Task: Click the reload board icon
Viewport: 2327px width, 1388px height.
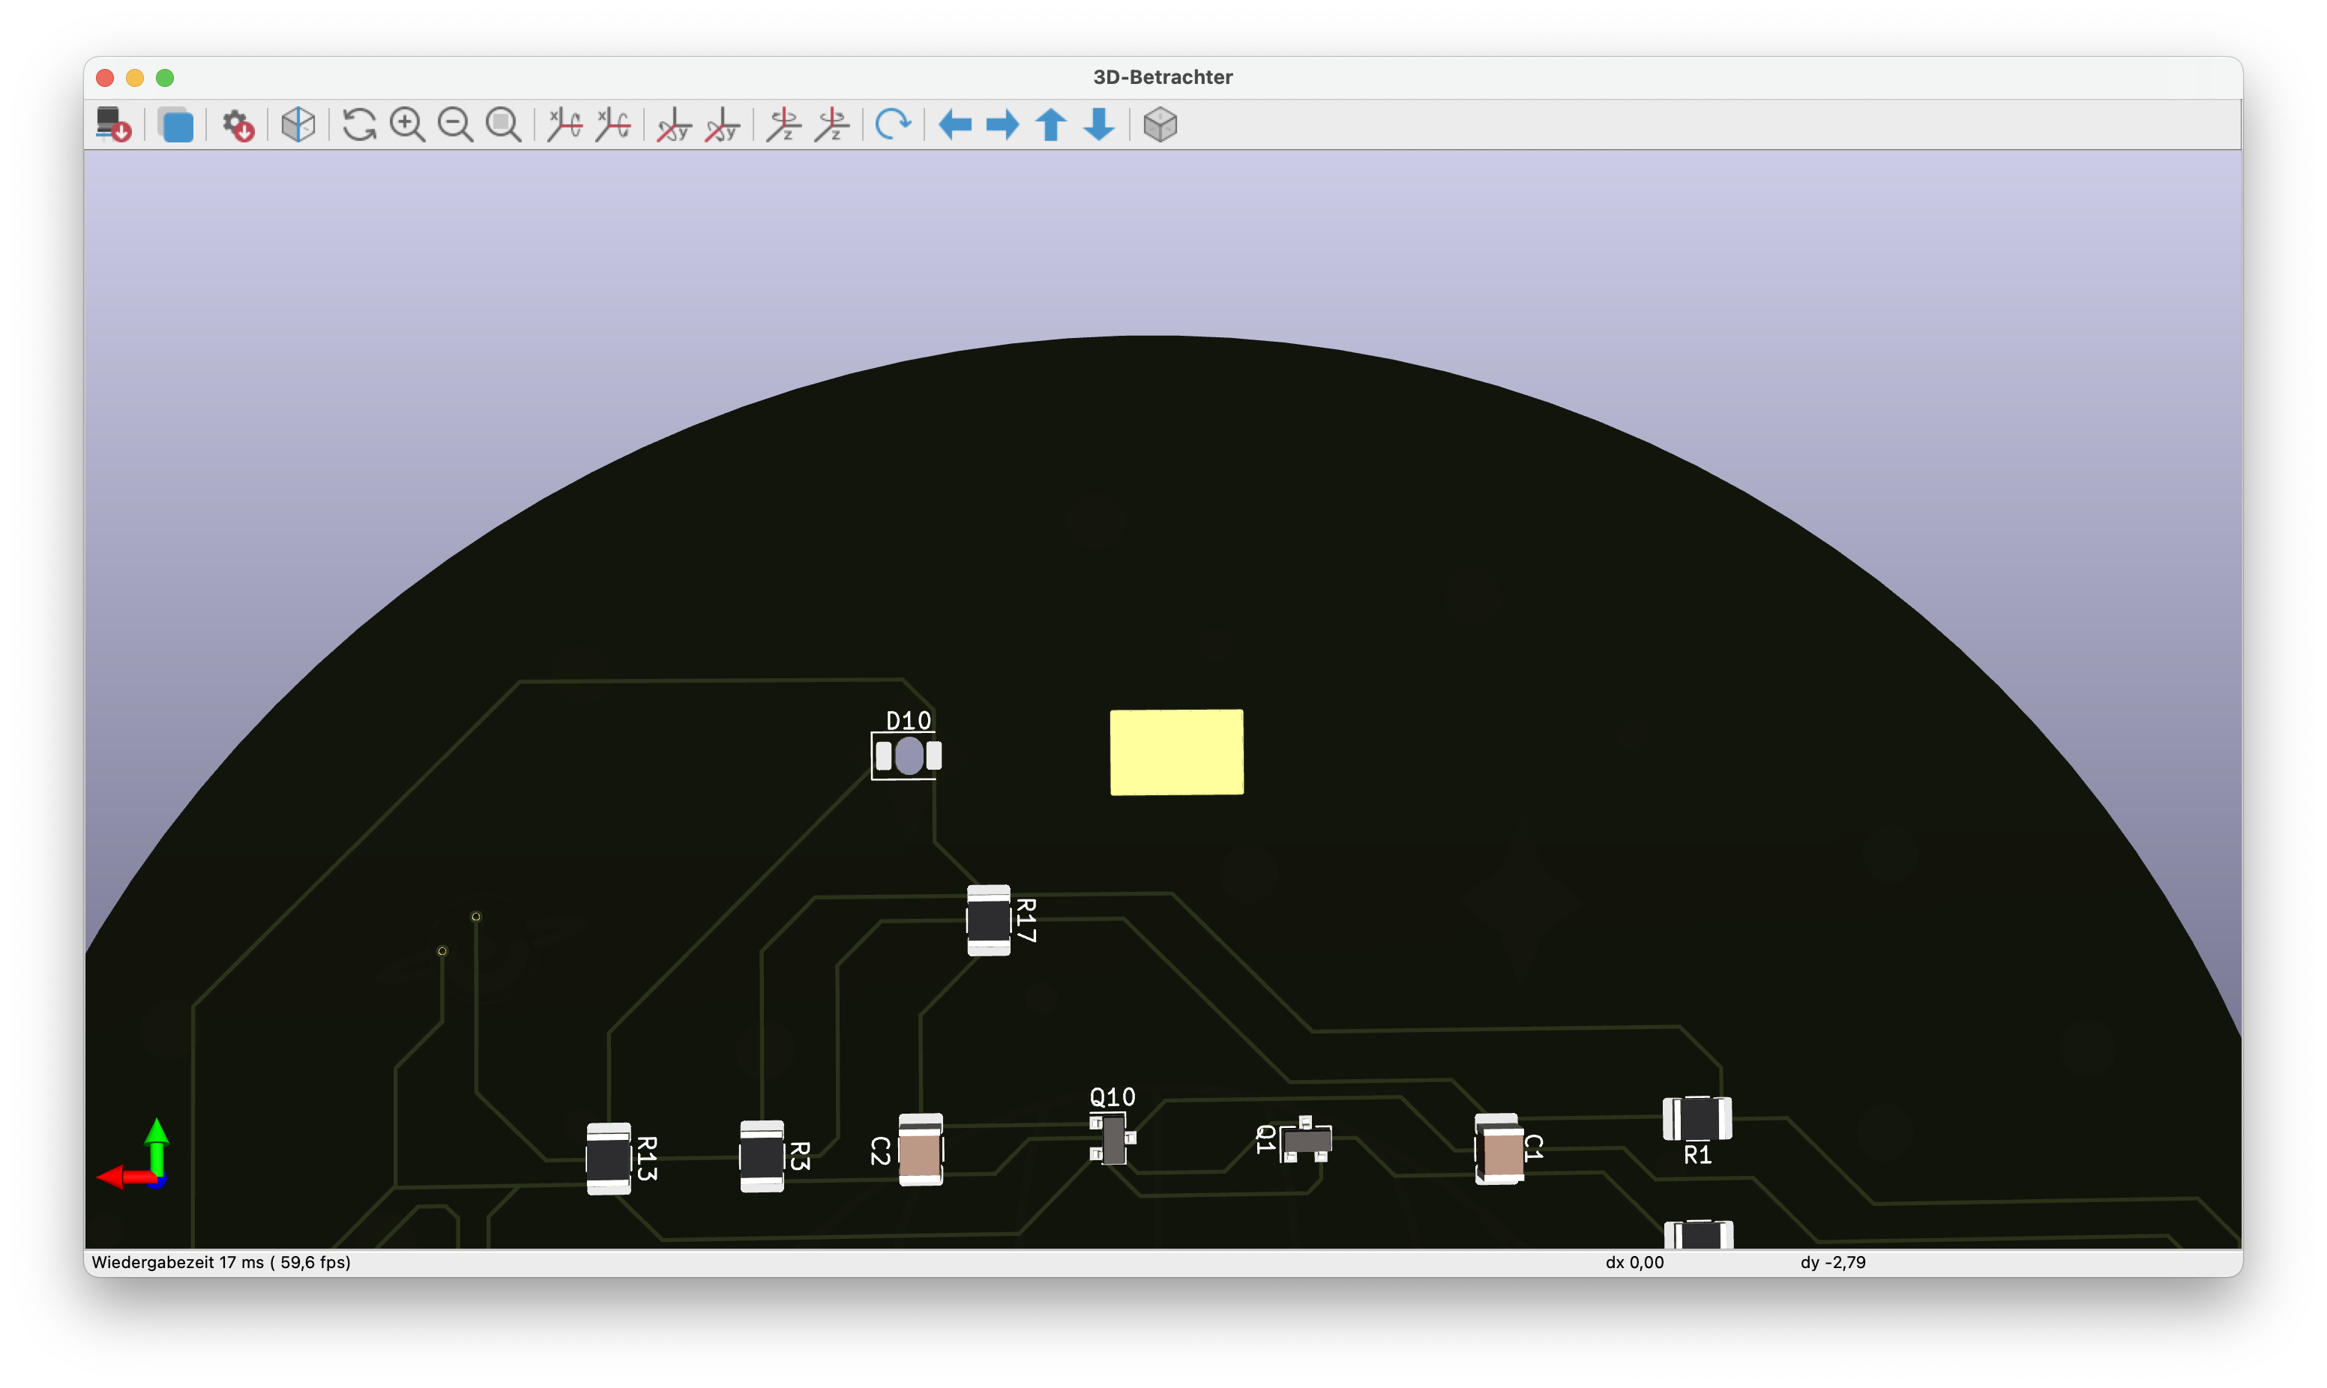Action: coord(114,124)
